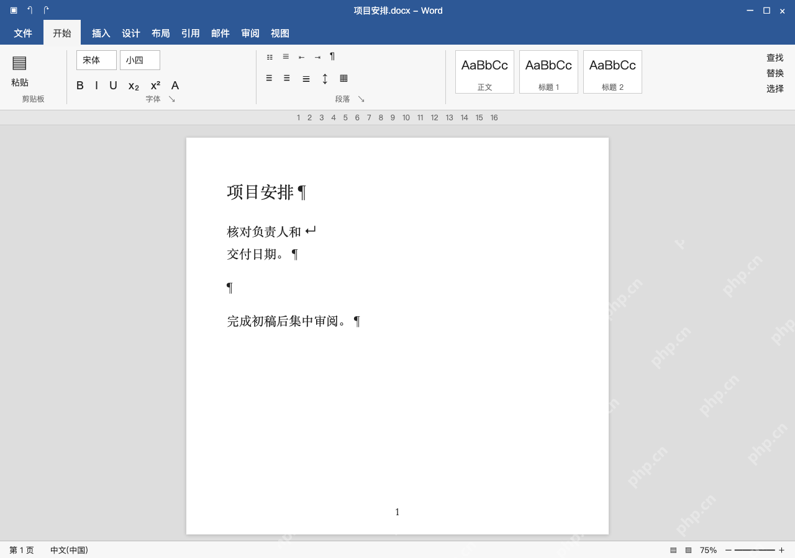The image size is (795, 558).
Task: Click the Paste clipboard icon
Action: [19, 63]
